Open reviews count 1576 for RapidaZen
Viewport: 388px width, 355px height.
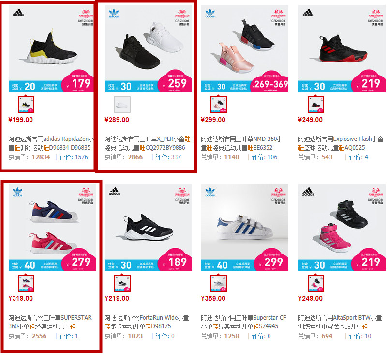pos(74,157)
